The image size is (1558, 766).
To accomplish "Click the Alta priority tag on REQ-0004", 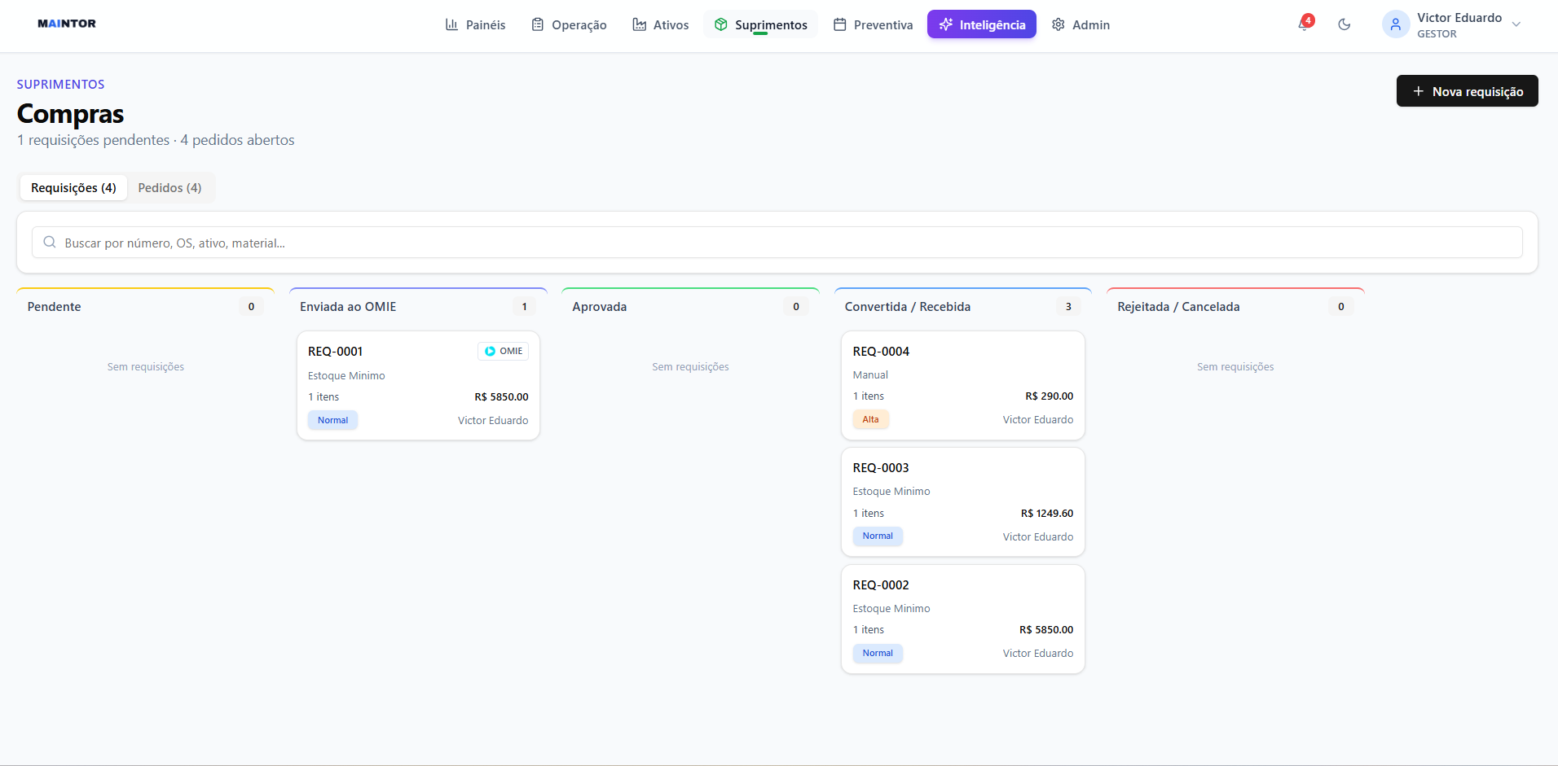I will pyautogui.click(x=870, y=419).
